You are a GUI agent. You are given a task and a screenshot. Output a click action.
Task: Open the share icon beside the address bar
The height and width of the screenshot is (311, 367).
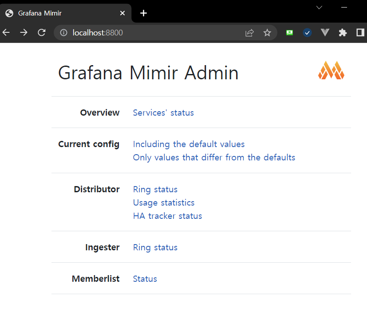[249, 32]
